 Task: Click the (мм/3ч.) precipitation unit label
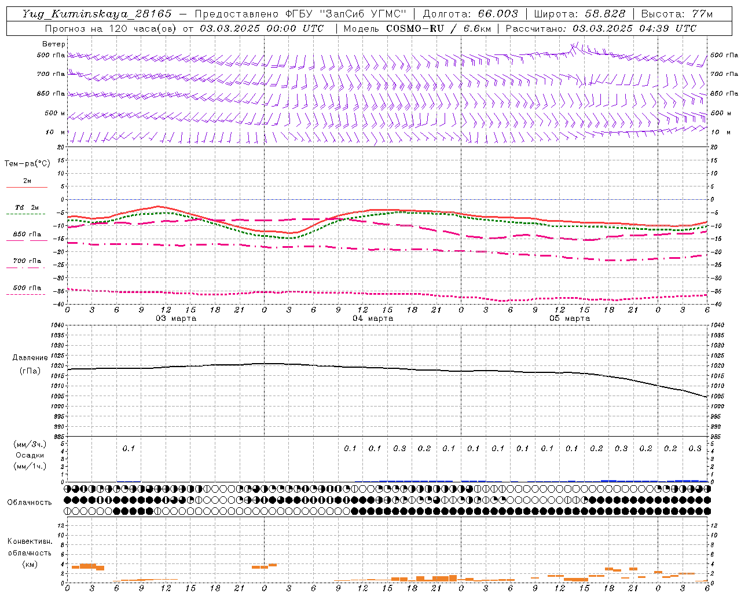pyautogui.click(x=30, y=444)
